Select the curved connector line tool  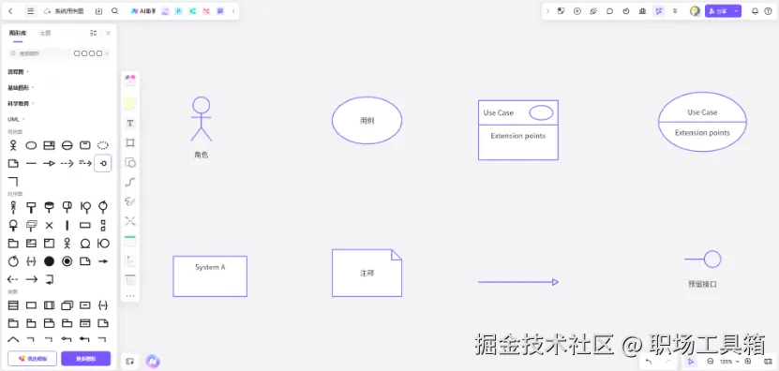pyautogui.click(x=130, y=182)
